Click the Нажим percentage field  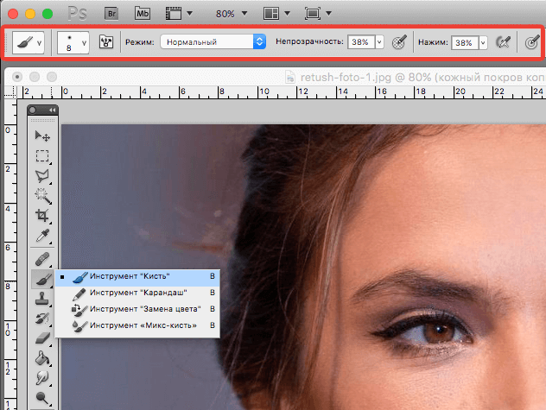point(463,41)
